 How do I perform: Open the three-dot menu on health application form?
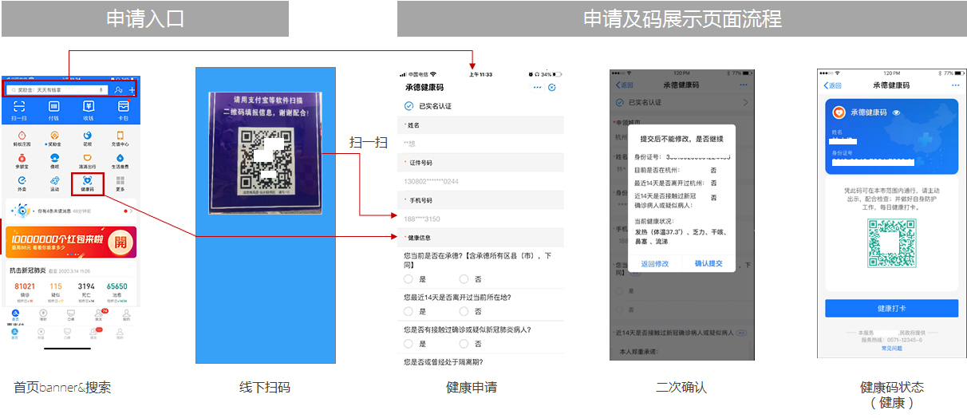[x=537, y=87]
